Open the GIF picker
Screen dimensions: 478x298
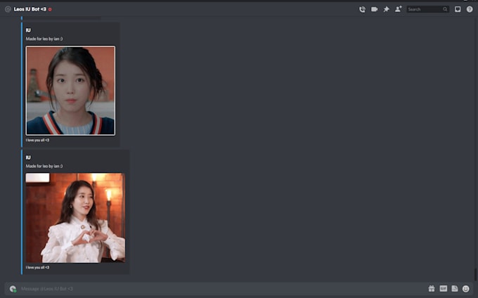(444, 288)
